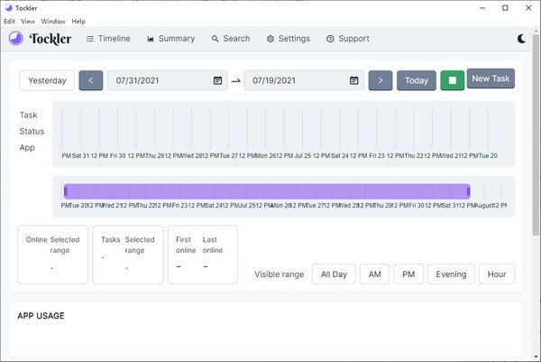Open the Settings page
The width and height of the screenshot is (541, 362).
pyautogui.click(x=289, y=39)
